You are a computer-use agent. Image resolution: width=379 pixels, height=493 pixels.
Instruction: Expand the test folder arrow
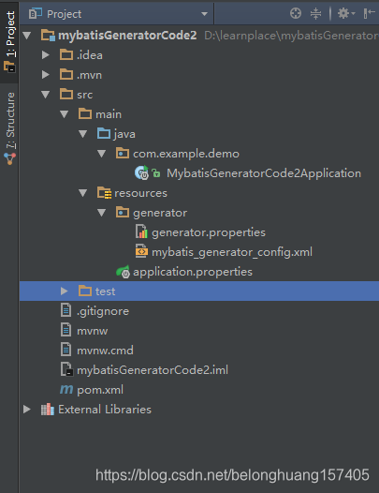point(65,291)
